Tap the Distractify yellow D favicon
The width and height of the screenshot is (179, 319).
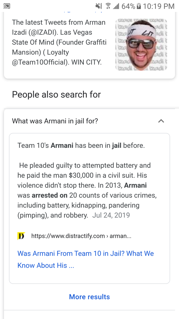point(21,236)
